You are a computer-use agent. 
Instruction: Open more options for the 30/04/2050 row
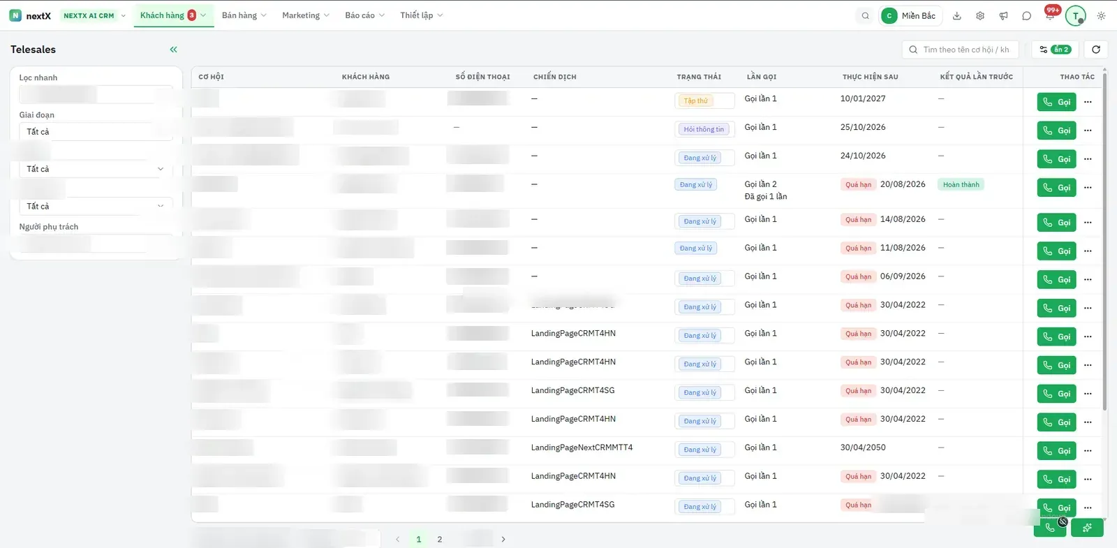1088,451
